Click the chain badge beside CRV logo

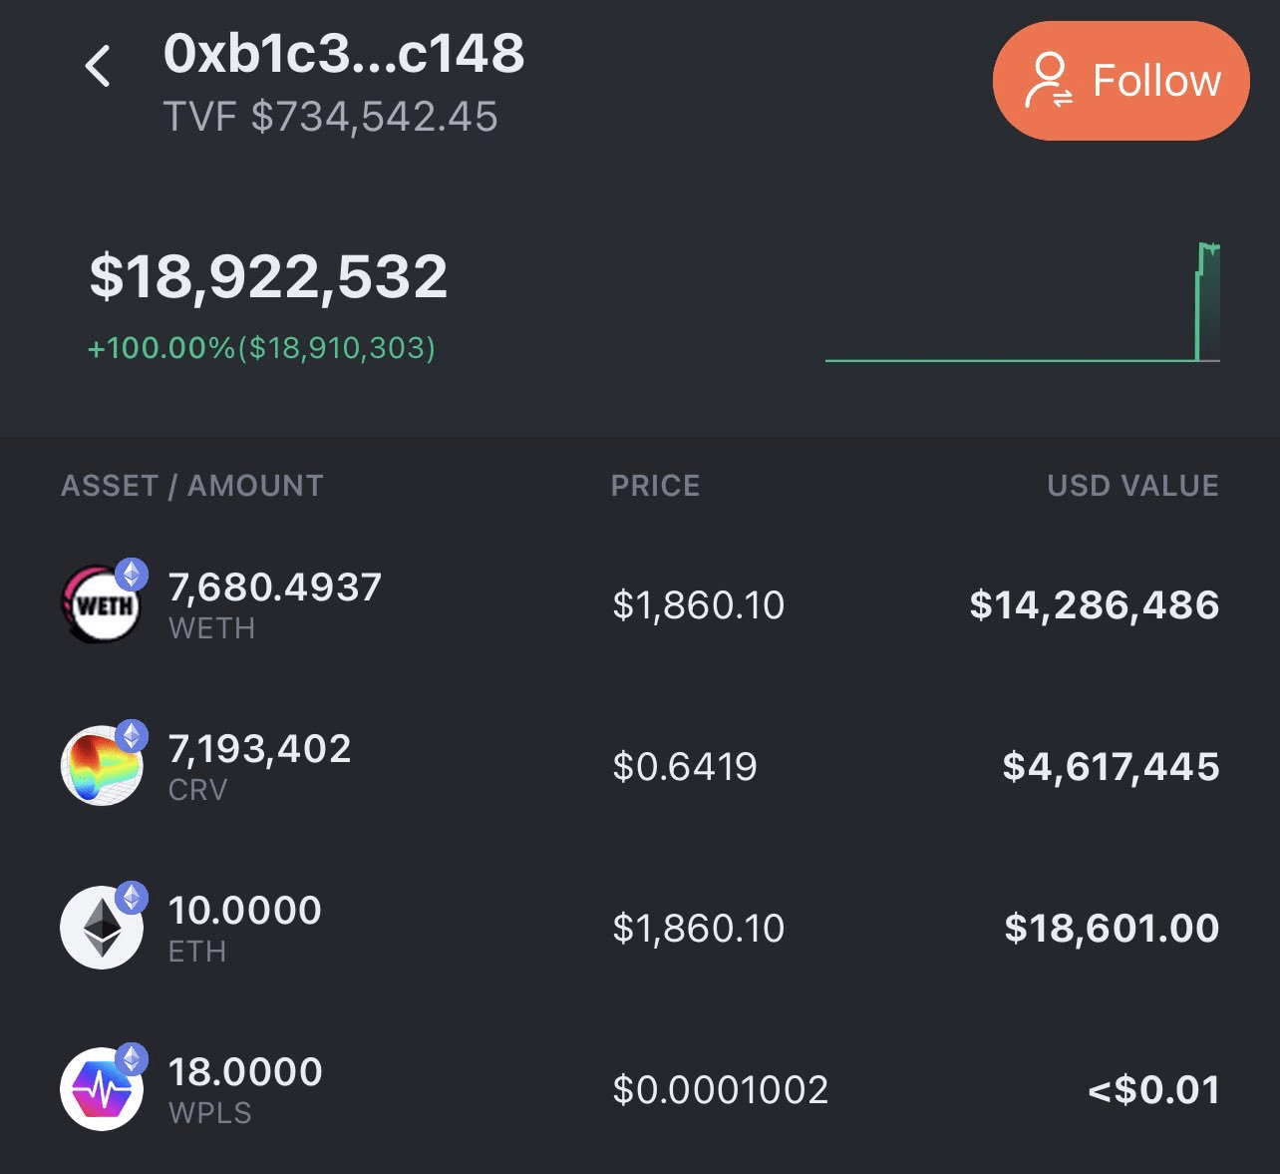click(x=131, y=733)
